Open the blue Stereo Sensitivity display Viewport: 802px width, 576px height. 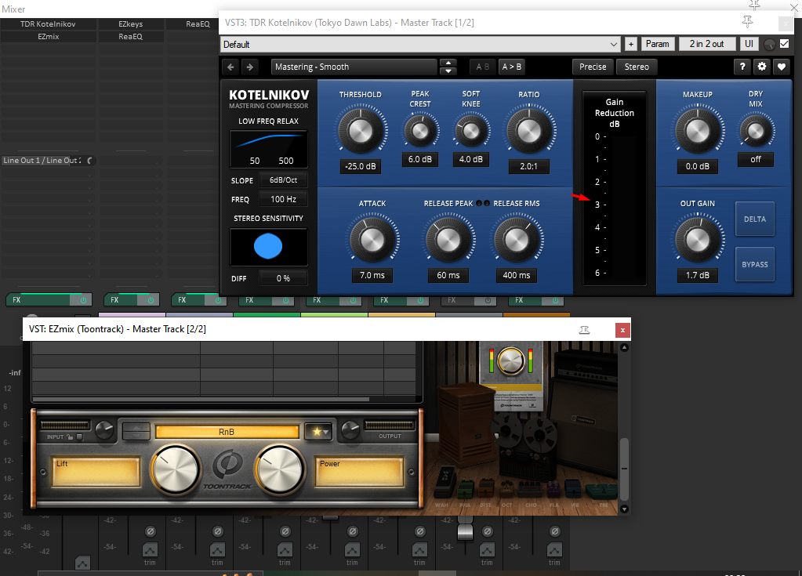(x=268, y=246)
